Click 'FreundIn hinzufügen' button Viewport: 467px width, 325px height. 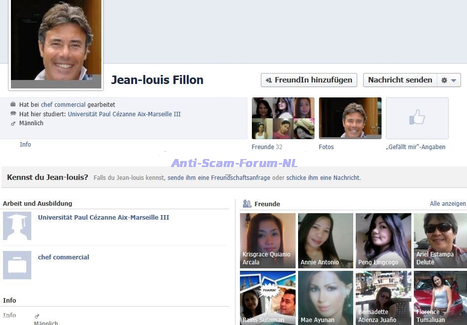[x=309, y=80]
